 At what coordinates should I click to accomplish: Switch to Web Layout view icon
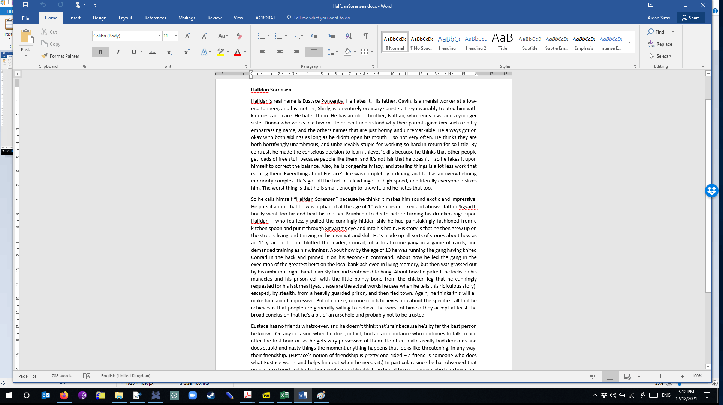pyautogui.click(x=627, y=376)
